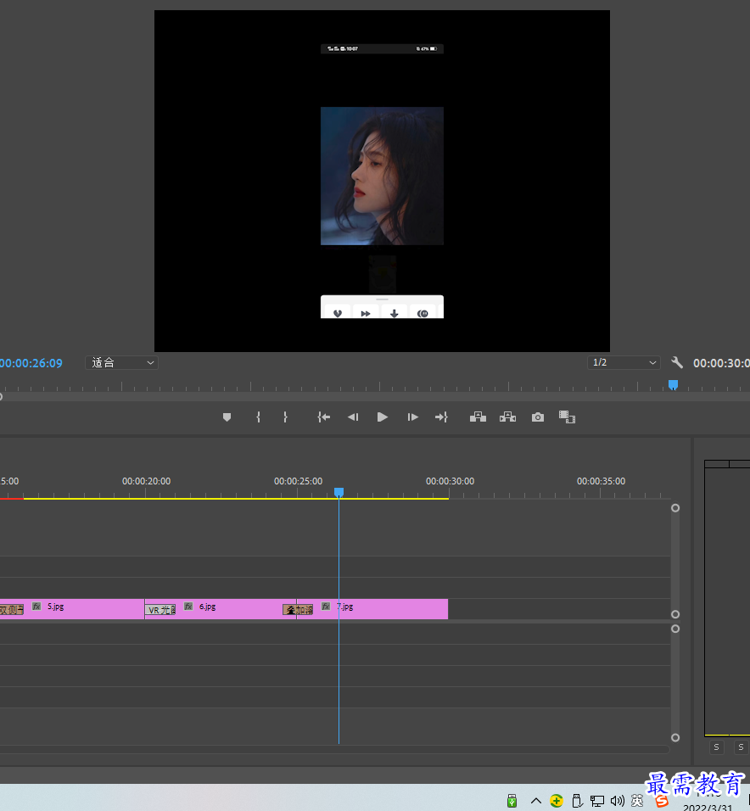Click the left solo S button in audio meters
The height and width of the screenshot is (811, 750).
coord(716,747)
